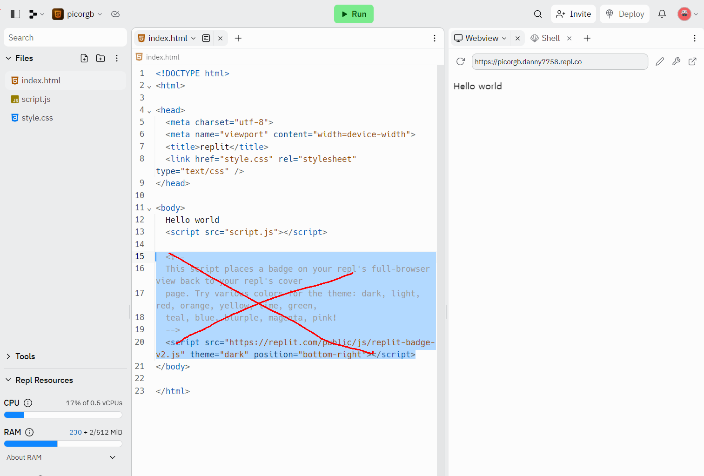
Task: Open the picorgb project name dropdown
Action: 85,14
